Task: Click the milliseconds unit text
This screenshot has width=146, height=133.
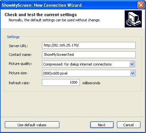Action: pyautogui.click(x=91, y=83)
